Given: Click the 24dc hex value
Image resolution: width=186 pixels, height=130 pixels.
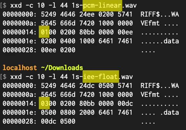Looking at the screenshot, I should [x=87, y=86].
